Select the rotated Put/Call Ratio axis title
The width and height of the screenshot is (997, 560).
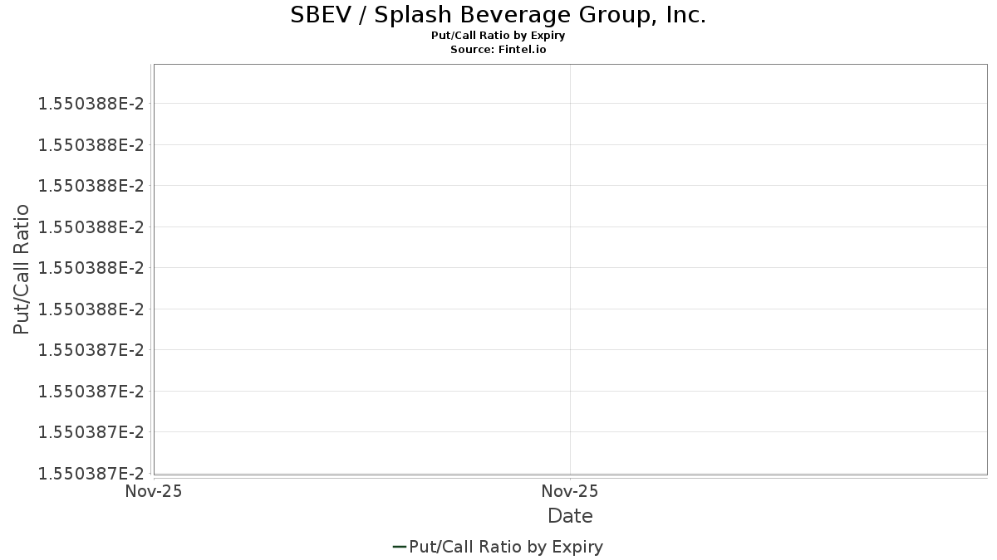(22, 269)
